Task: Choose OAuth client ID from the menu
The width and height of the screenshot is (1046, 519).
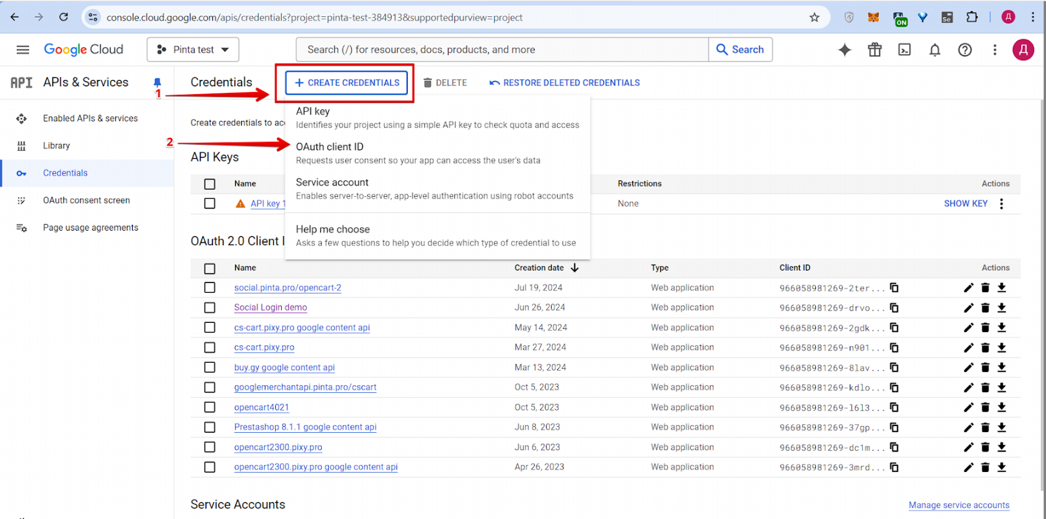Action: pyautogui.click(x=437, y=153)
